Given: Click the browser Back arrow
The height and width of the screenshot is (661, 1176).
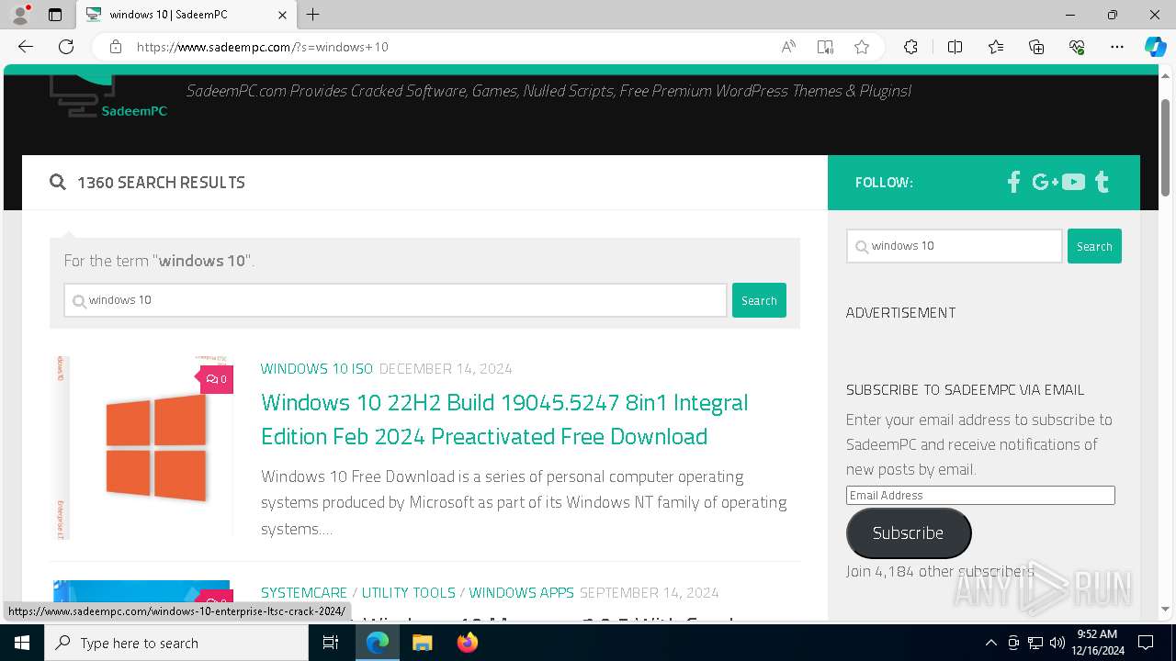Looking at the screenshot, I should pyautogui.click(x=26, y=47).
